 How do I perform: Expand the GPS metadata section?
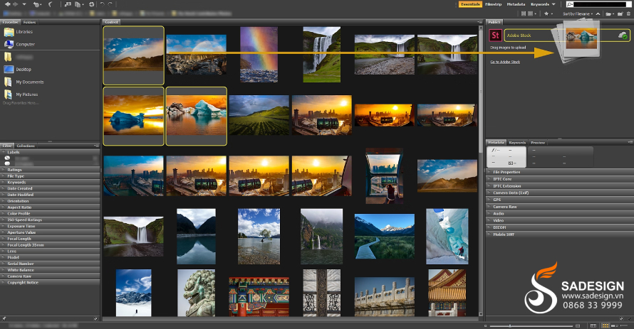[x=560, y=200]
